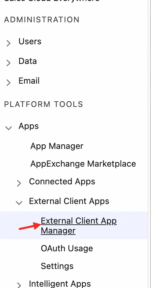The height and width of the screenshot is (288, 151).
Task: Click the ADMINISTRATION section heading
Action: (42, 20)
